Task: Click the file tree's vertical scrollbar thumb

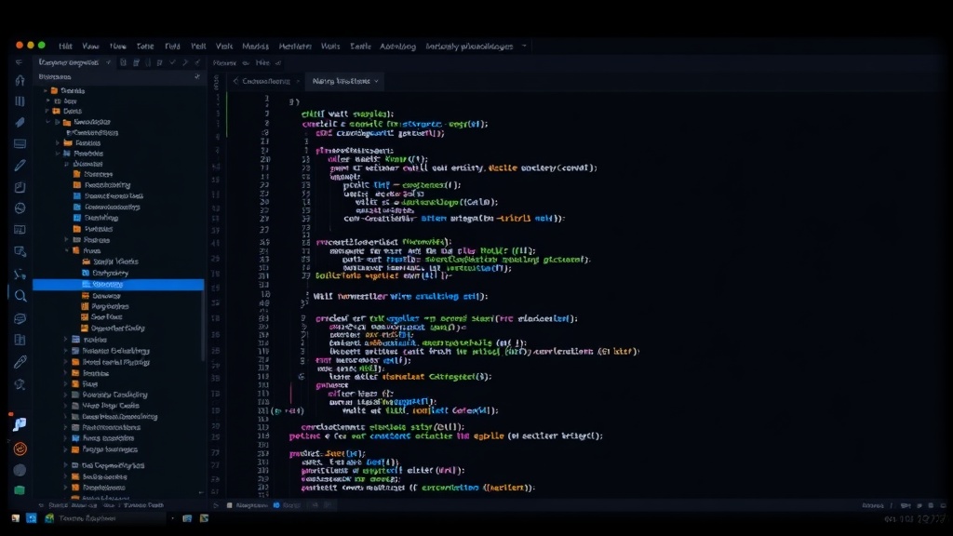Action: 202,325
